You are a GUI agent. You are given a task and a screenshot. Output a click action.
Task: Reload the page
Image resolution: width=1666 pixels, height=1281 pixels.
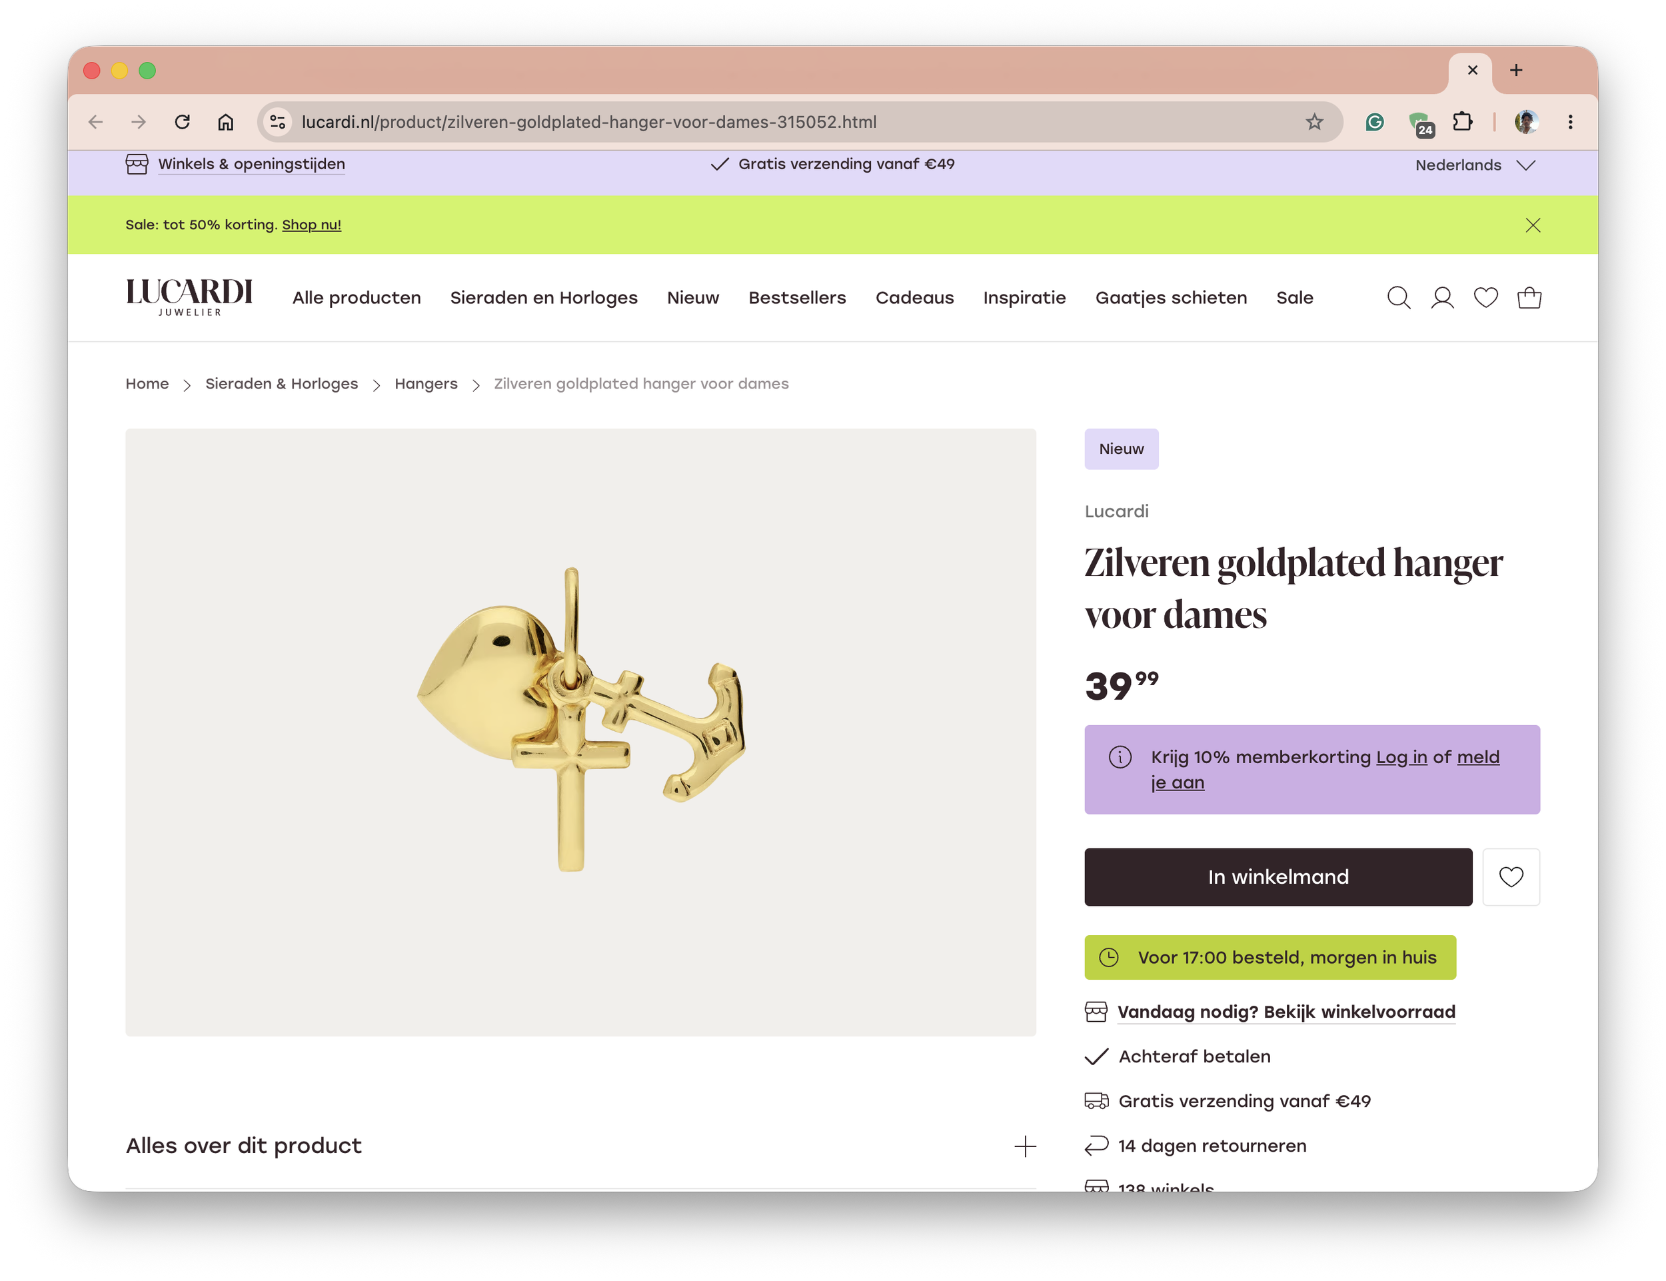pos(181,122)
